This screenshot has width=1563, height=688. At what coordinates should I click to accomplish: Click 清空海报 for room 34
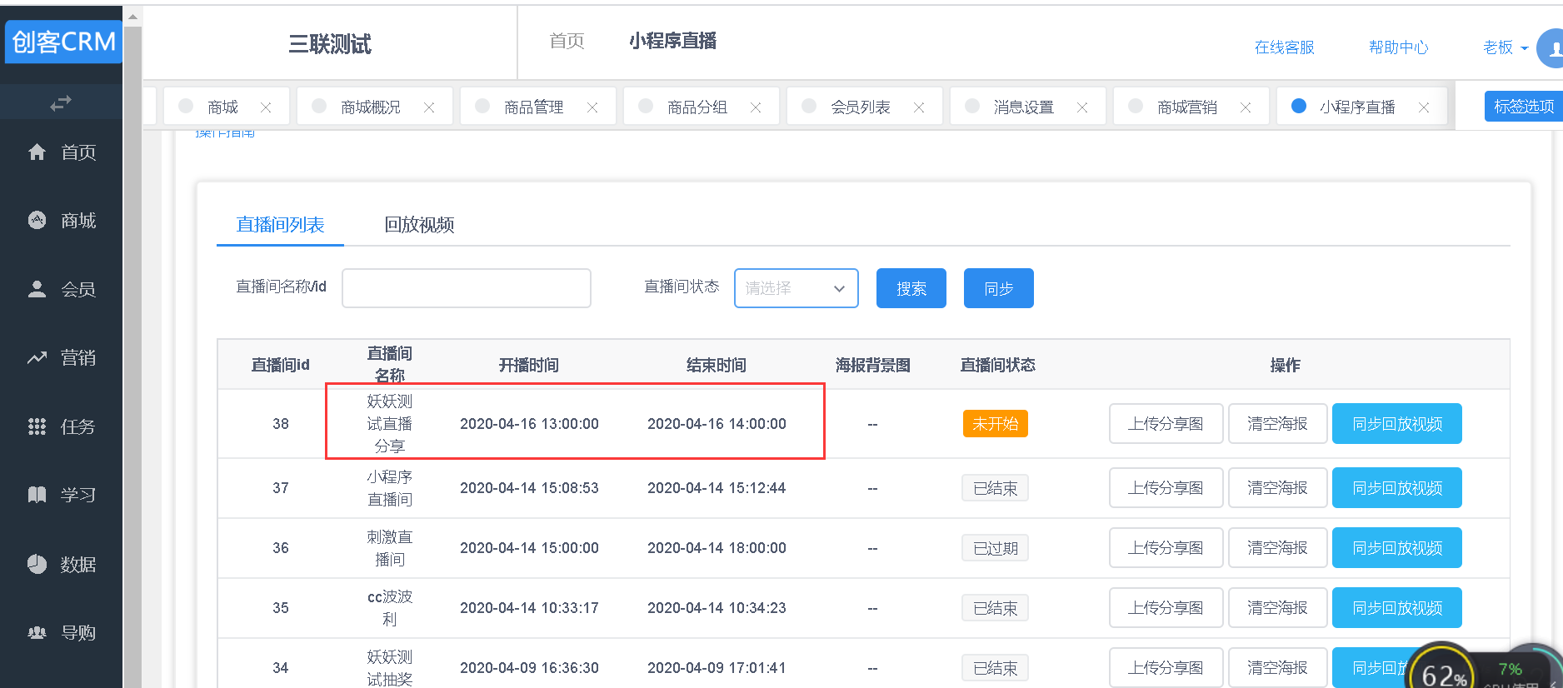point(1278,667)
